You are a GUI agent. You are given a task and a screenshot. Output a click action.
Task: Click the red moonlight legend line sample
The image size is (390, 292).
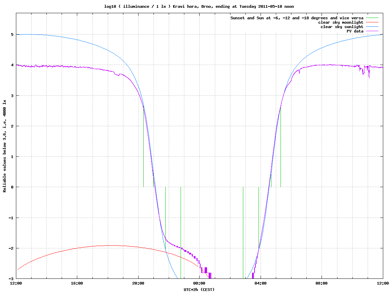tap(372, 22)
